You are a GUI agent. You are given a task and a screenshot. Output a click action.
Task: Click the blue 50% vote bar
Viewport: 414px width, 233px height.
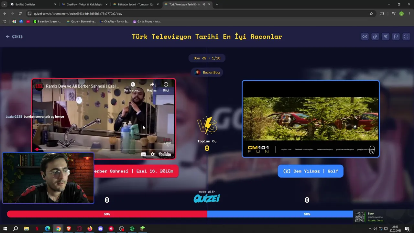tap(280, 214)
